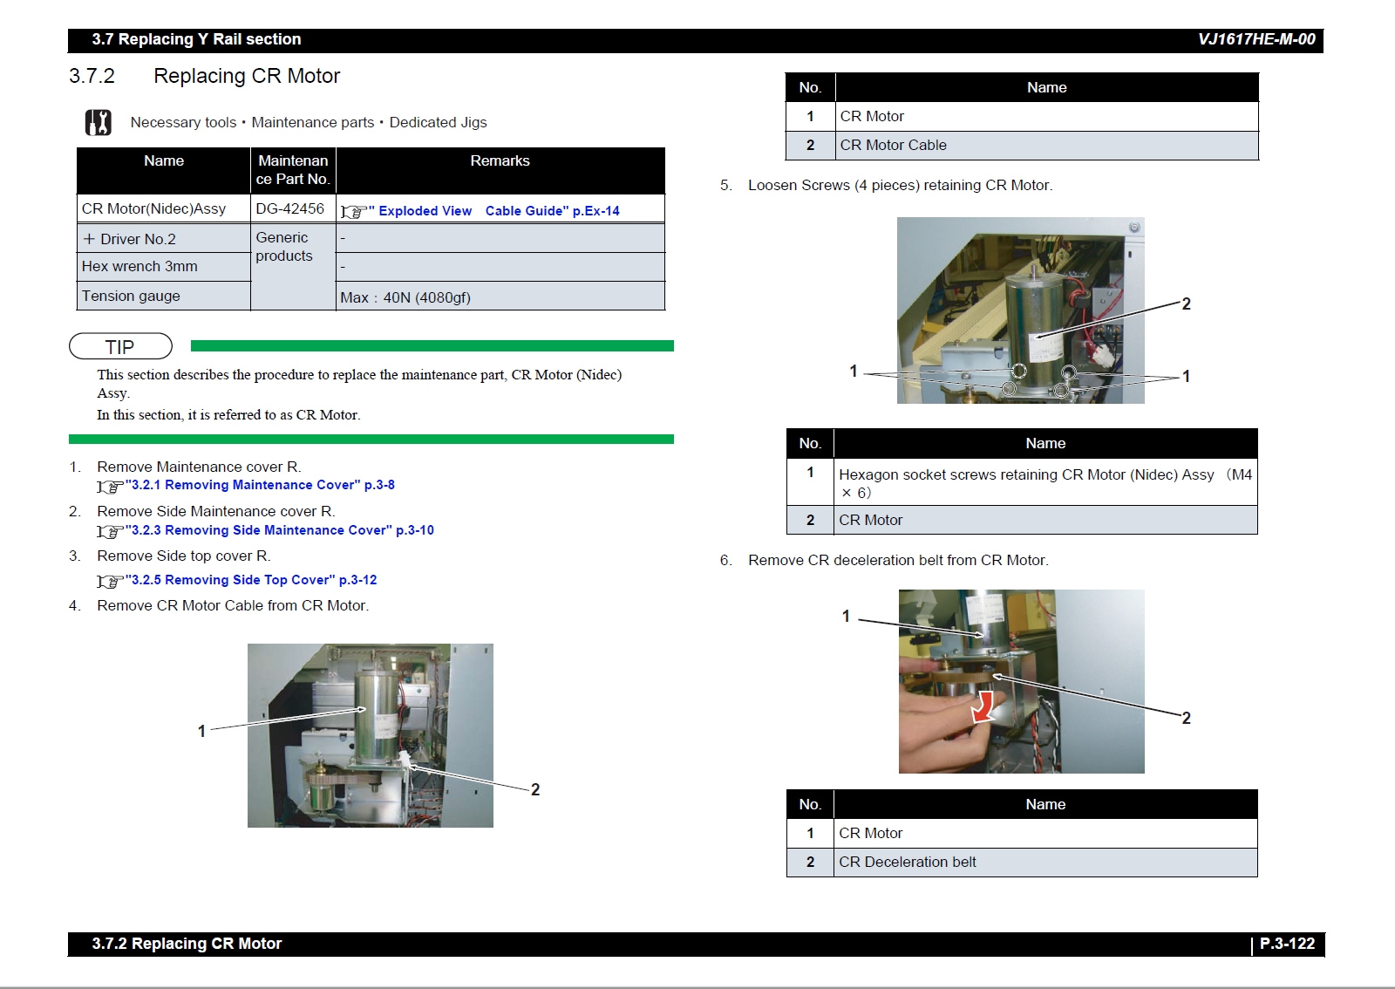Click the P.3-122 page number in footer
Viewport: 1395px width, 989px height.
click(x=1287, y=944)
